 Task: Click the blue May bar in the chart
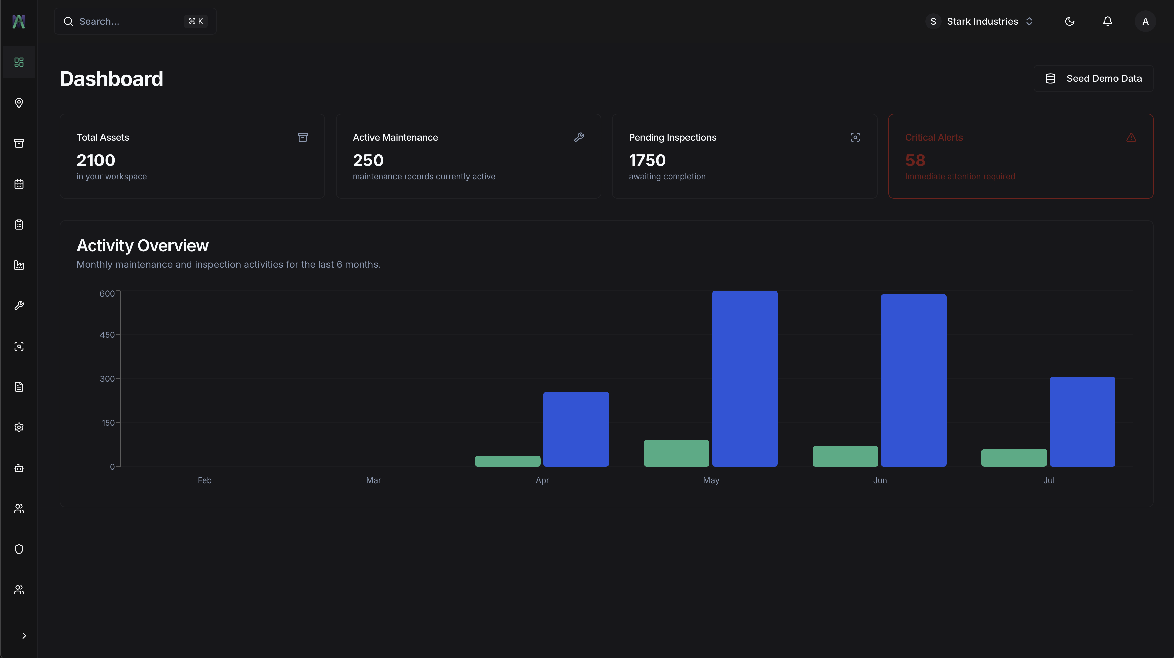point(745,378)
